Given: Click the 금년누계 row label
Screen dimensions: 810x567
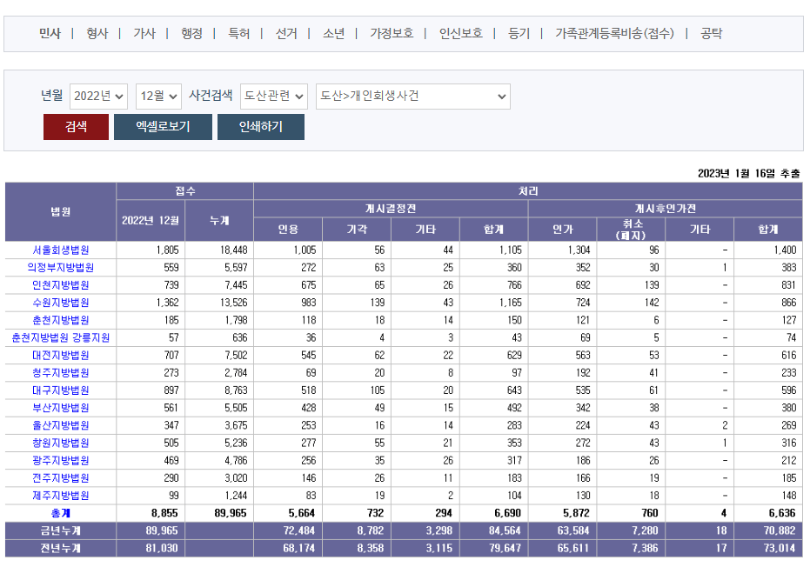Looking at the screenshot, I should pyautogui.click(x=60, y=530).
